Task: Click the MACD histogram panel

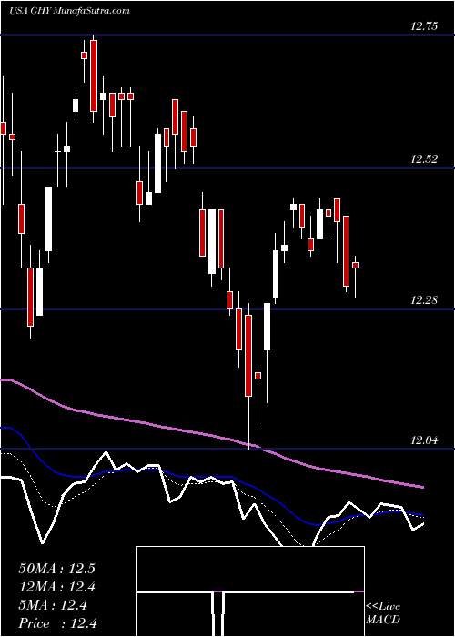Action: (250, 591)
